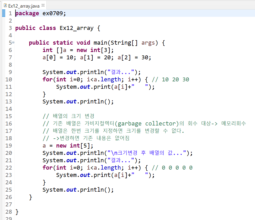Click on 'ex0709;' package name
Image resolution: width=255 pixels, height=220 pixels.
54,13
